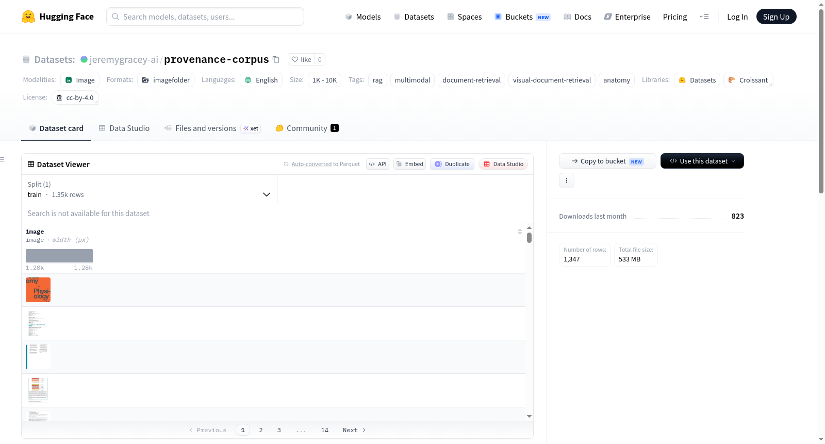The image size is (825, 444).
Task: Visit the Enterprise page
Action: tap(627, 17)
